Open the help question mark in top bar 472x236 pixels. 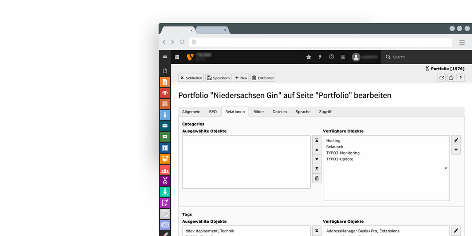tap(331, 57)
